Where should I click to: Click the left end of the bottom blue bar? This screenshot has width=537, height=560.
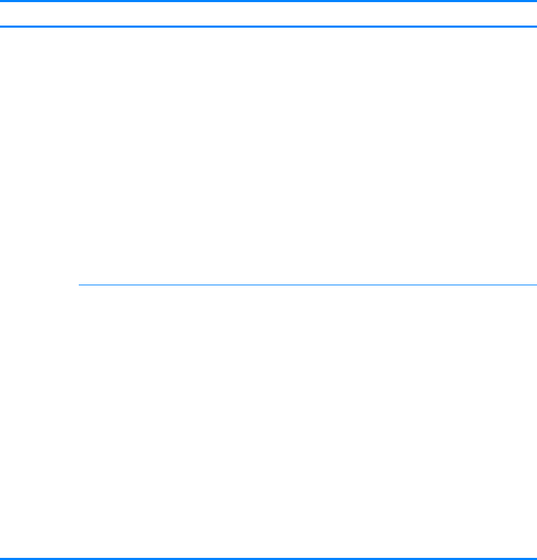click(x=1, y=559)
